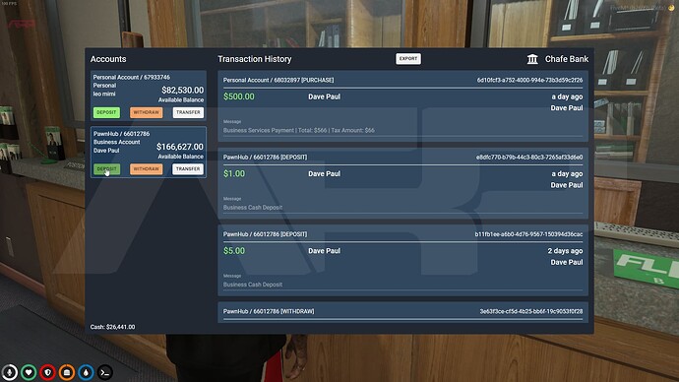
Task: Click the black terminal prompt icon
Action: (104, 372)
